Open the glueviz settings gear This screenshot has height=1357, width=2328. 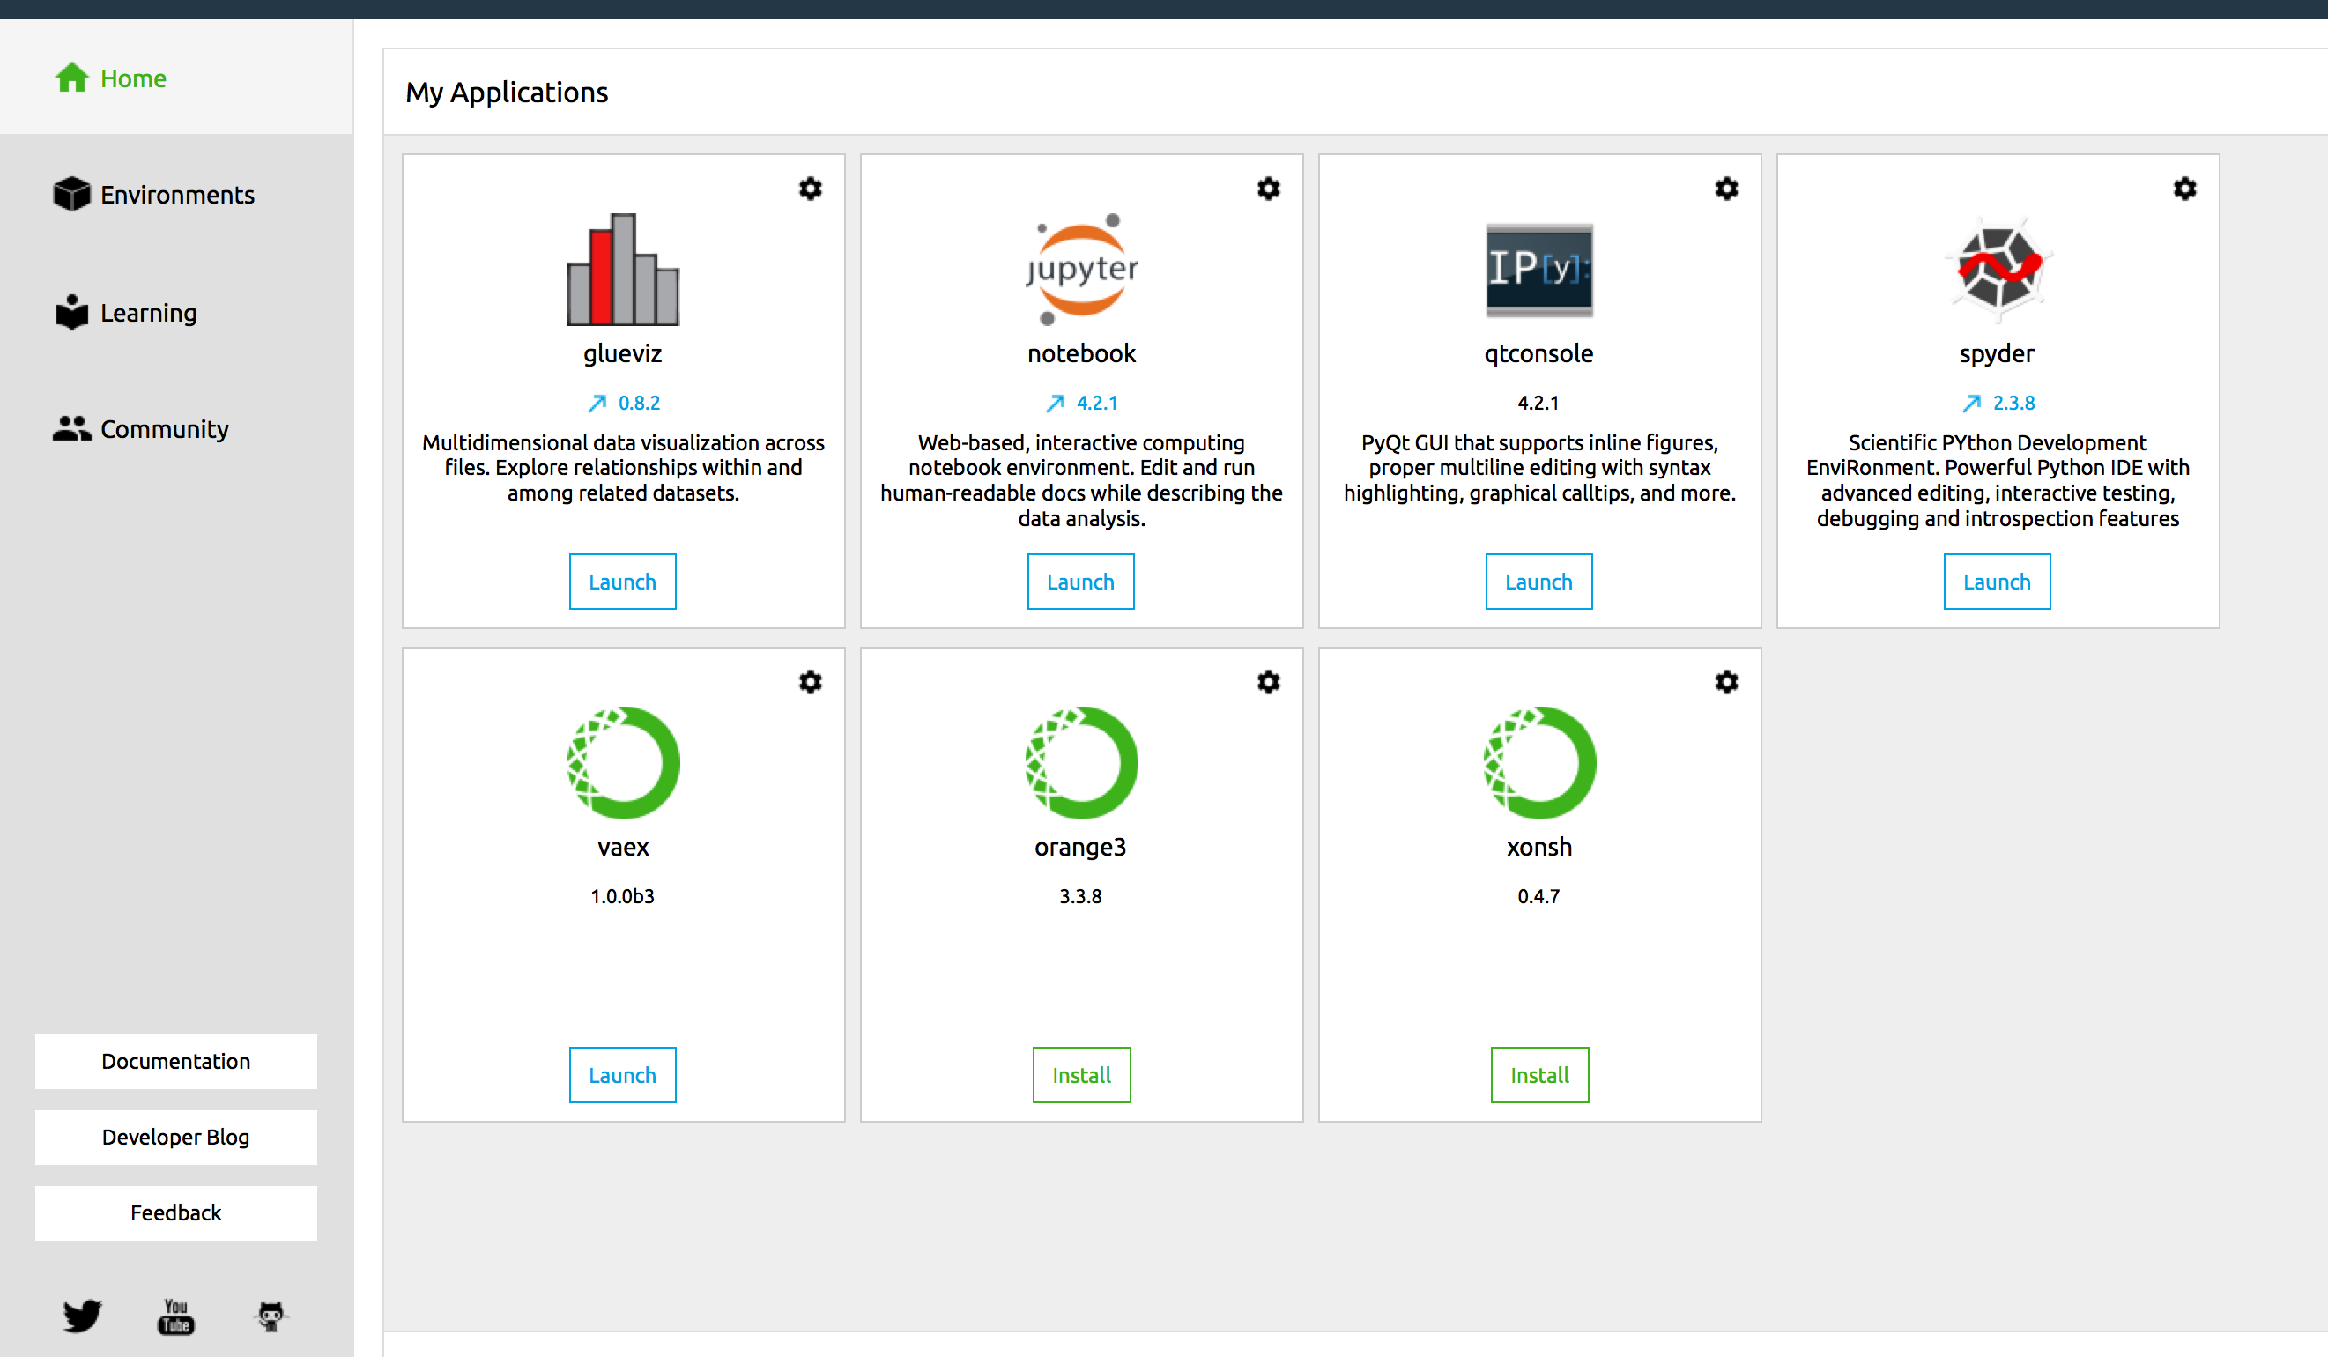tap(810, 189)
